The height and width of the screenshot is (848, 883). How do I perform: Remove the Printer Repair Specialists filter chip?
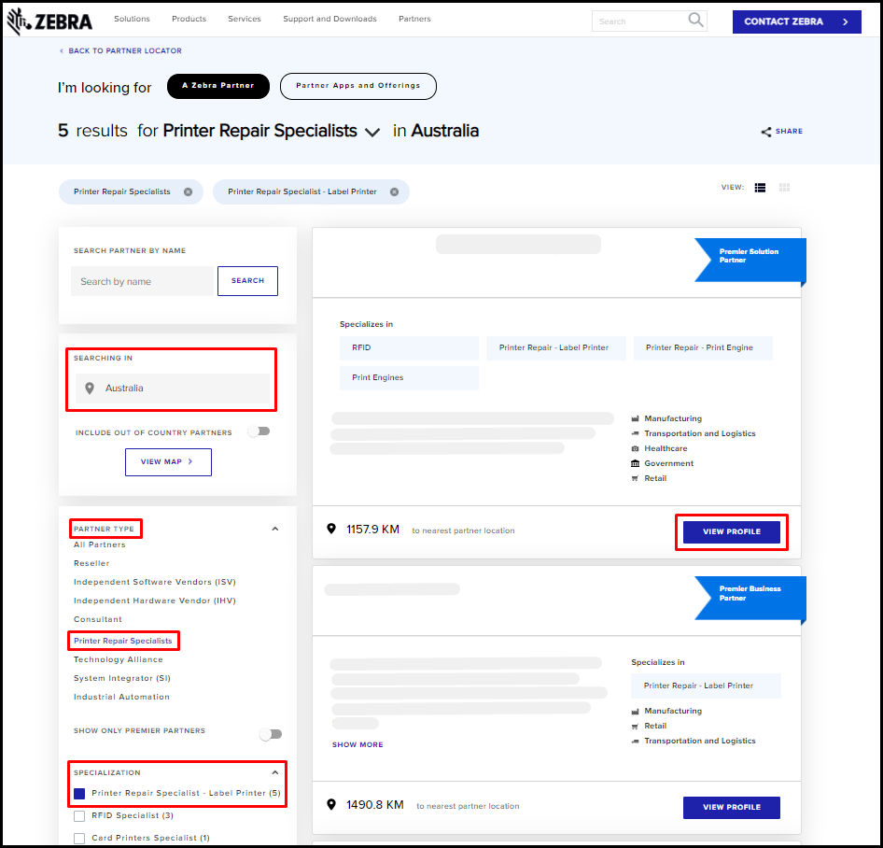click(188, 191)
